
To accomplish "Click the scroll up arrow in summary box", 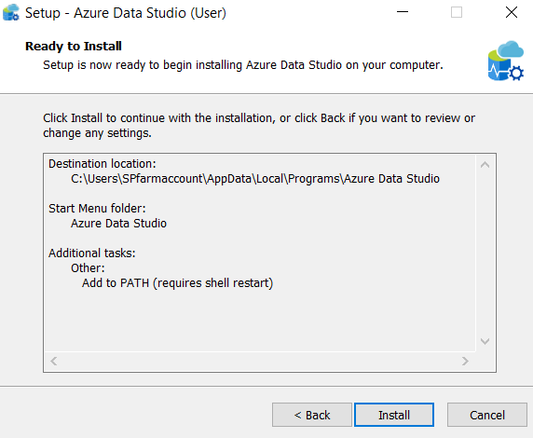I will coord(485,165).
